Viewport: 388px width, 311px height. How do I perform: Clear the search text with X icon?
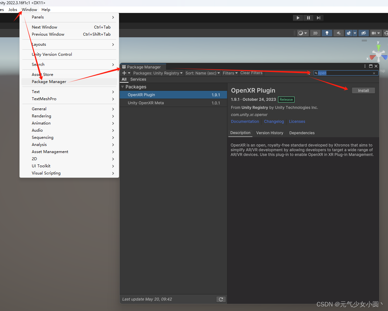(374, 73)
